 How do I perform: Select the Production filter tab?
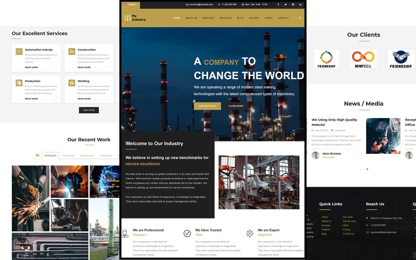pyautogui.click(x=106, y=155)
